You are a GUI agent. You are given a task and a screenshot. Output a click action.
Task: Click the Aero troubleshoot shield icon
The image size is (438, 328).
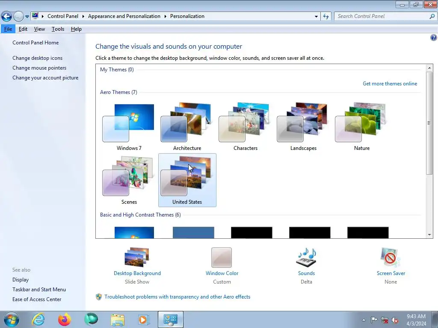[99, 297]
